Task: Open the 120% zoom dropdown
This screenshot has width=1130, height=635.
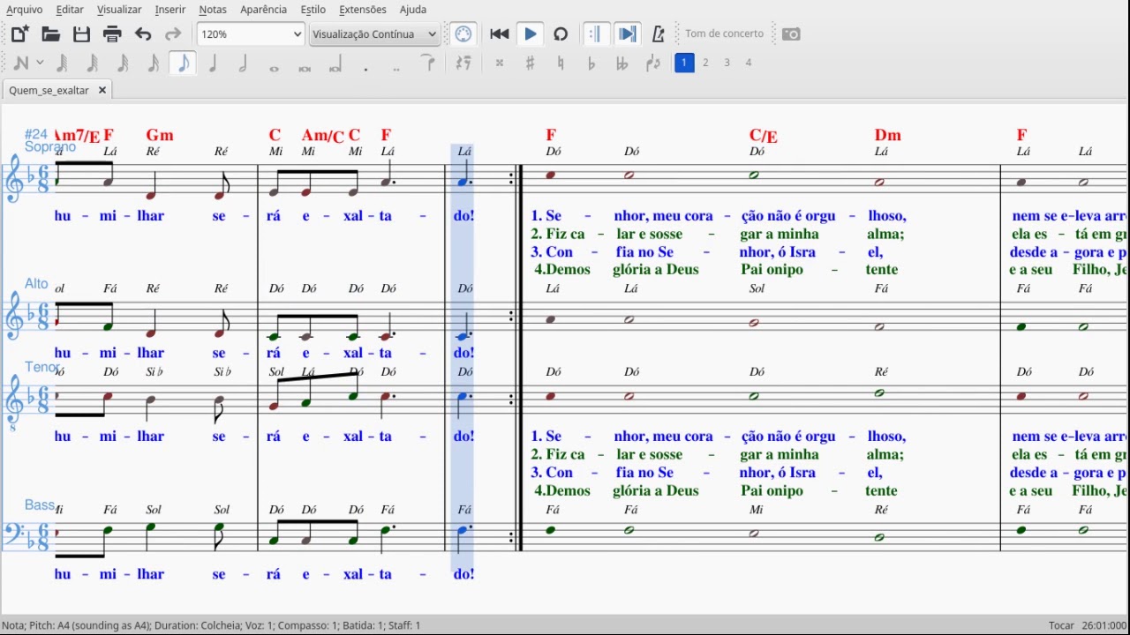Action: [251, 34]
